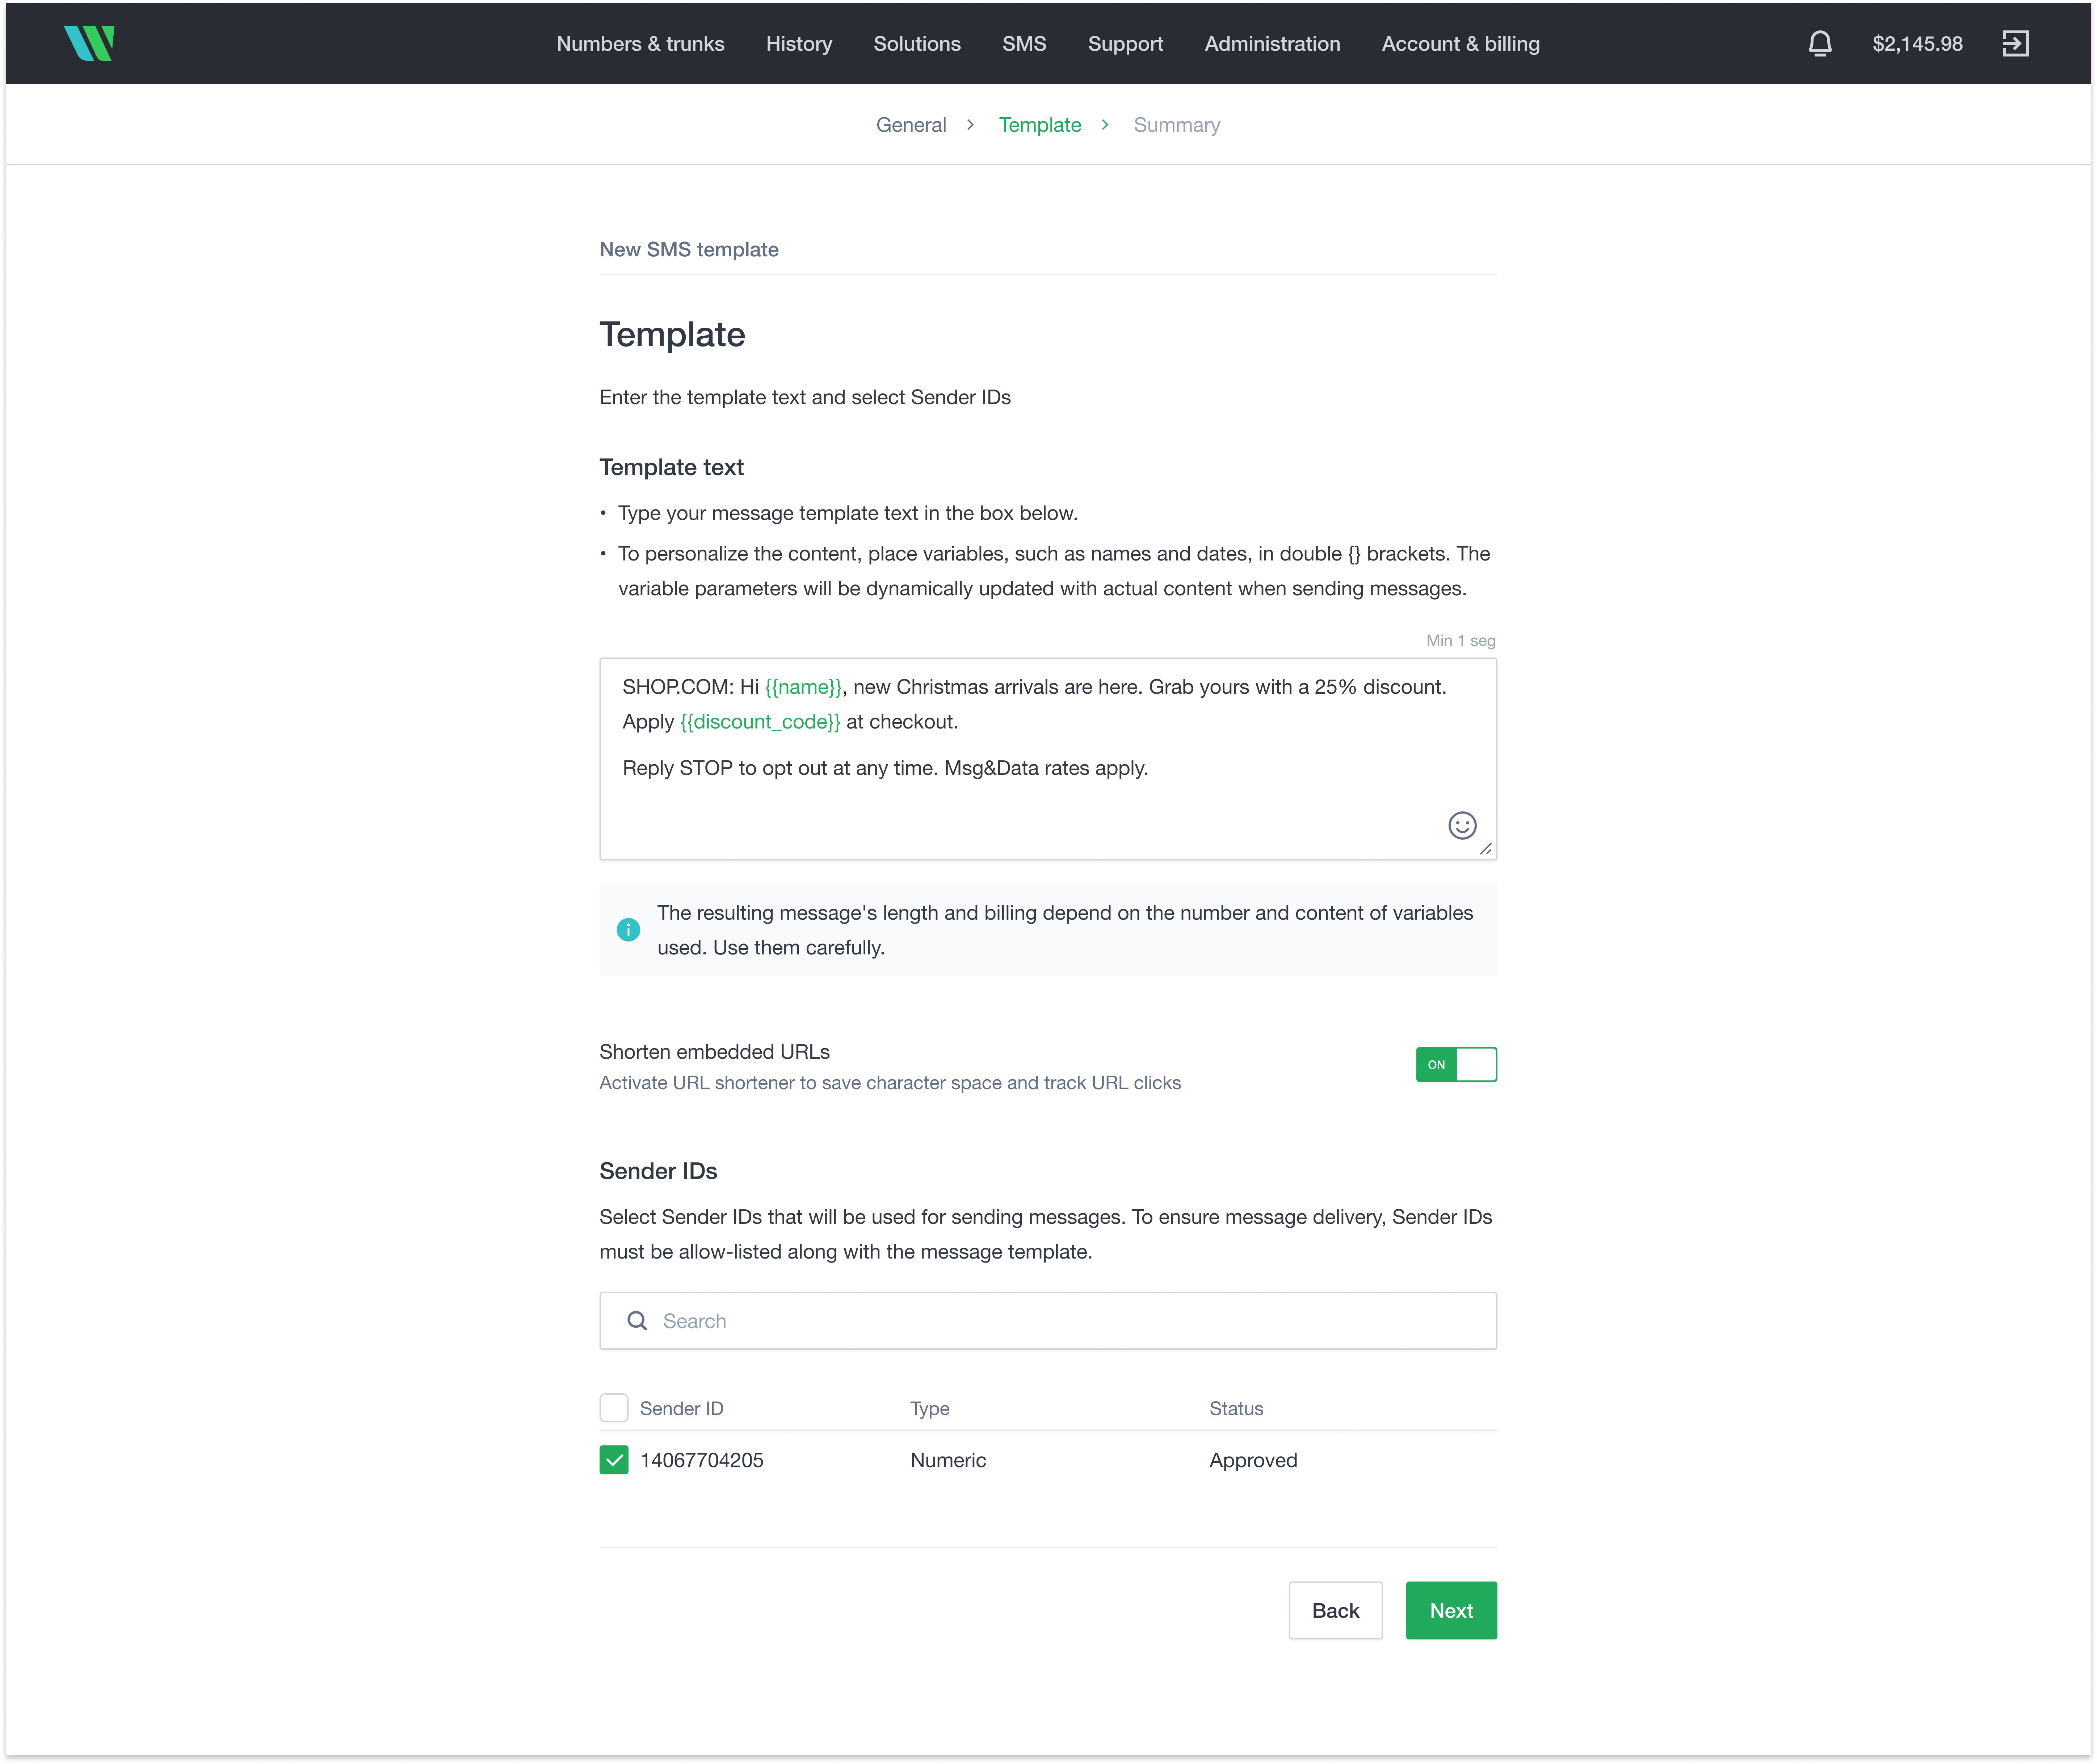Click the Next button
2097x1764 pixels.
[1451, 1610]
